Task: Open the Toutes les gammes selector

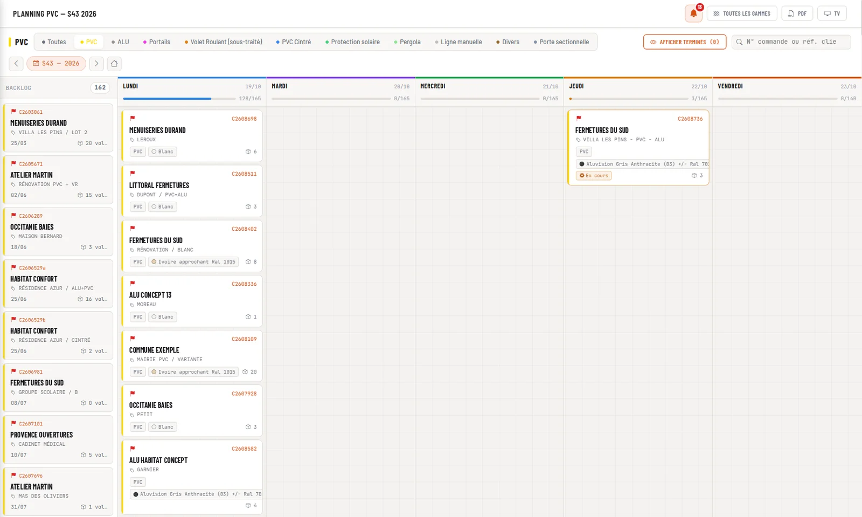Action: tap(742, 13)
